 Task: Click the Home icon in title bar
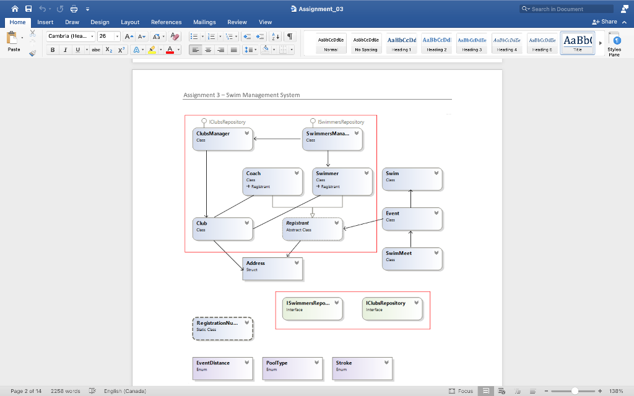pos(15,9)
